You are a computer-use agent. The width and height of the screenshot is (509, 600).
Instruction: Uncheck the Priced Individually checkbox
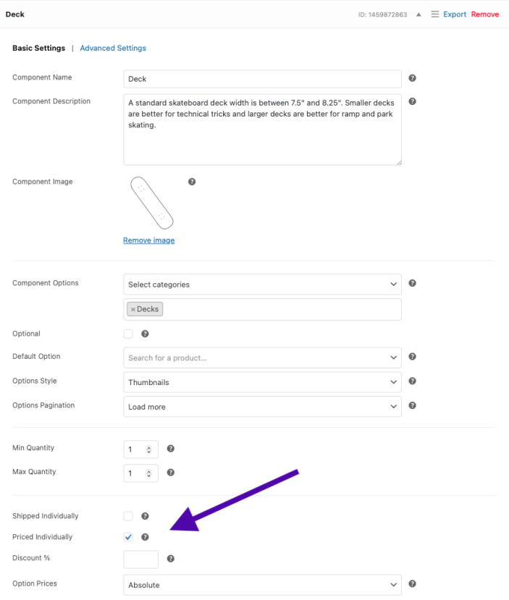pyautogui.click(x=128, y=537)
